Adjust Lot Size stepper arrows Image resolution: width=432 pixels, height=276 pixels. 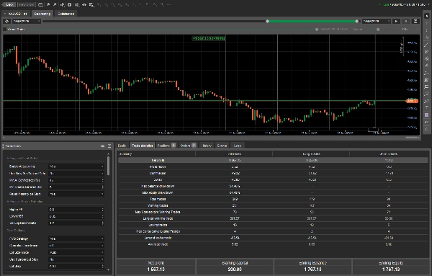coord(102,267)
